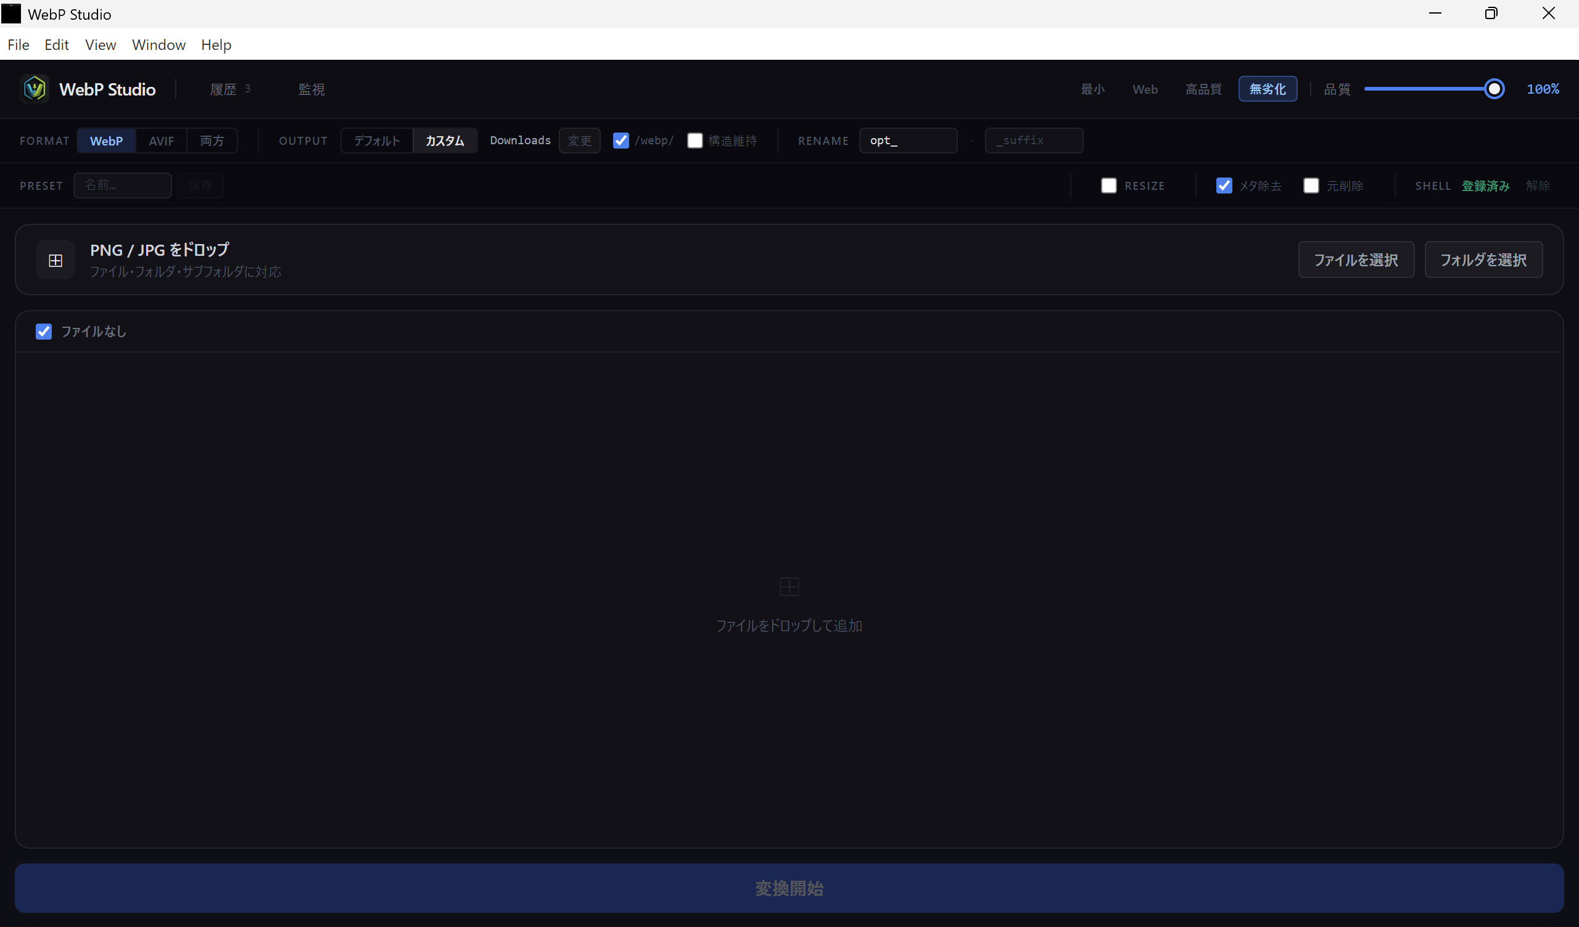Click the フォルダを選択 button

coord(1483,259)
